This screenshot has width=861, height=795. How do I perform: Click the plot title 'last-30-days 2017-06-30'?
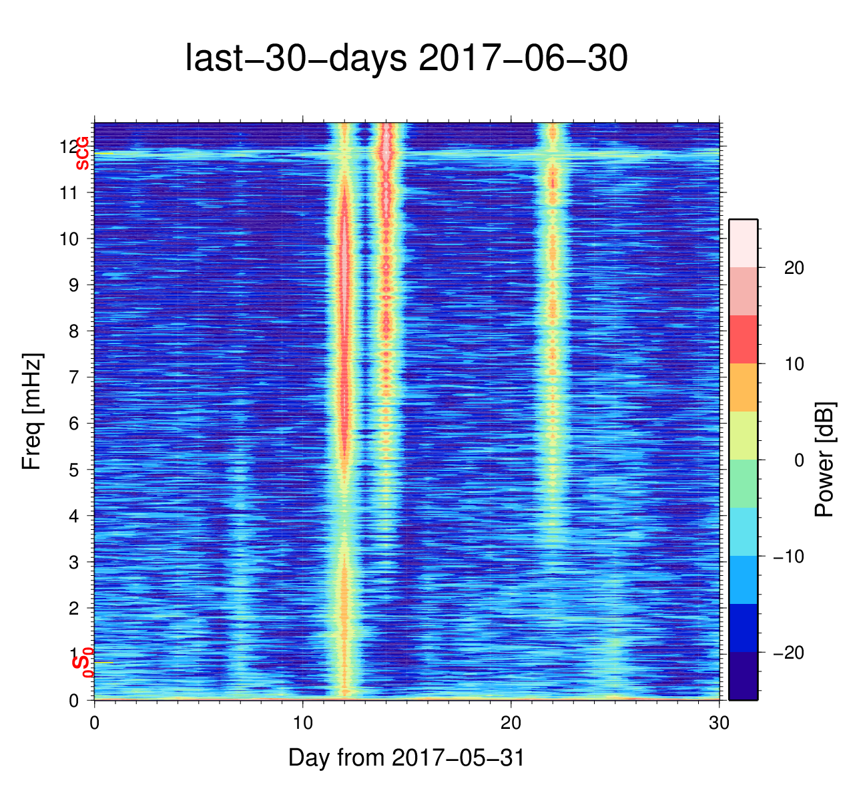[406, 59]
